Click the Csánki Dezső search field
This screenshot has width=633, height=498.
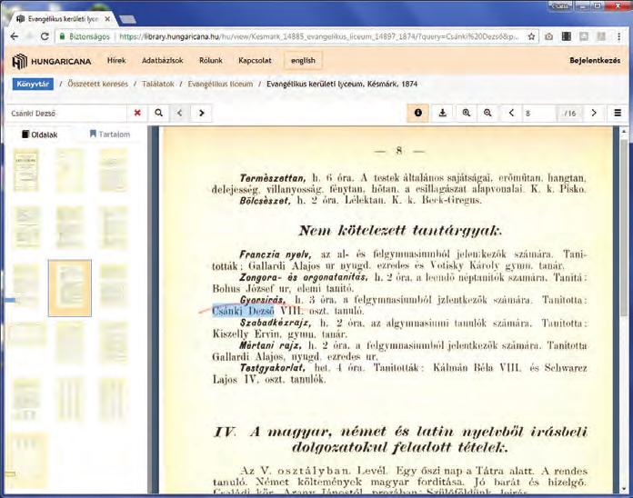(x=66, y=114)
